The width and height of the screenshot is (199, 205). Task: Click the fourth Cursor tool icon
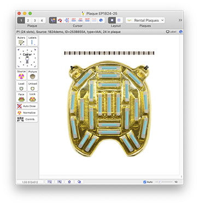(x=74, y=20)
